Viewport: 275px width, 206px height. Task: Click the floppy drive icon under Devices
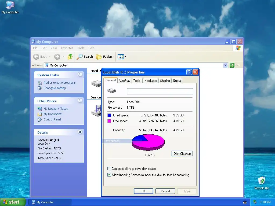(x=96, y=111)
